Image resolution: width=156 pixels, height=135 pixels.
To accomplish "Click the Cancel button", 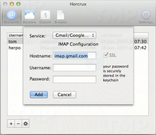I will [64, 94].
